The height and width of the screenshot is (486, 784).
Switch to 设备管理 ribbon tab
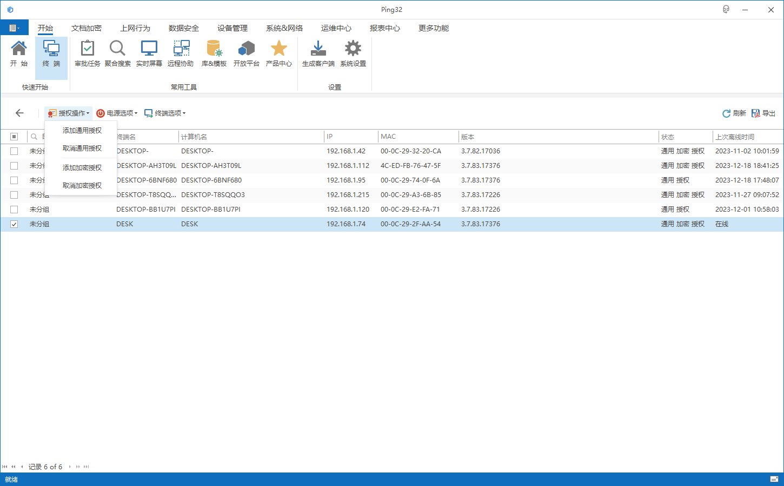[232, 28]
